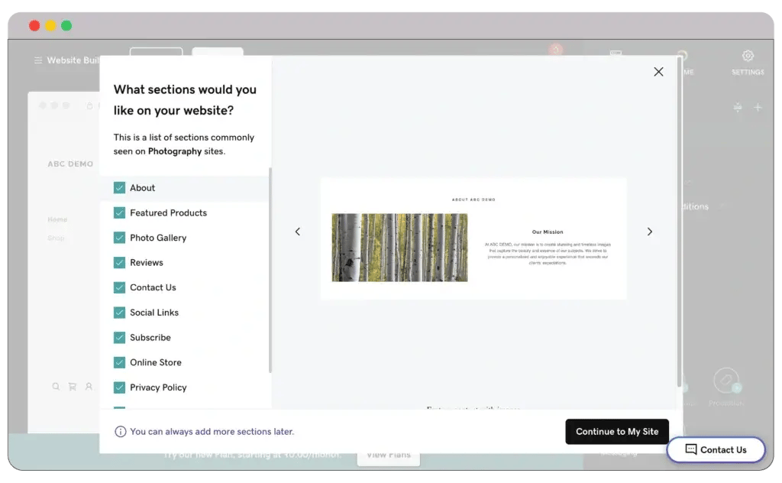This screenshot has width=782, height=483.
Task: Click the user account icon in preview
Action: (x=89, y=387)
